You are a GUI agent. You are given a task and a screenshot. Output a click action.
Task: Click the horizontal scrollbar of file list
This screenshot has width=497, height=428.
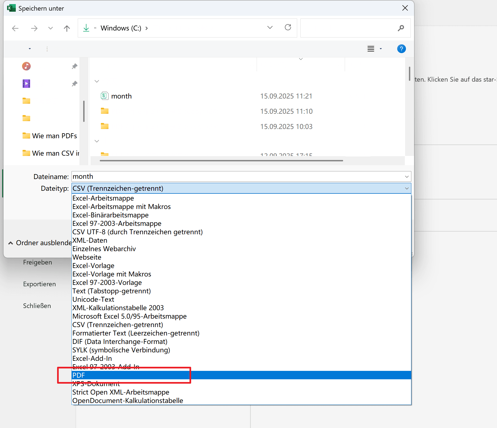(x=221, y=161)
